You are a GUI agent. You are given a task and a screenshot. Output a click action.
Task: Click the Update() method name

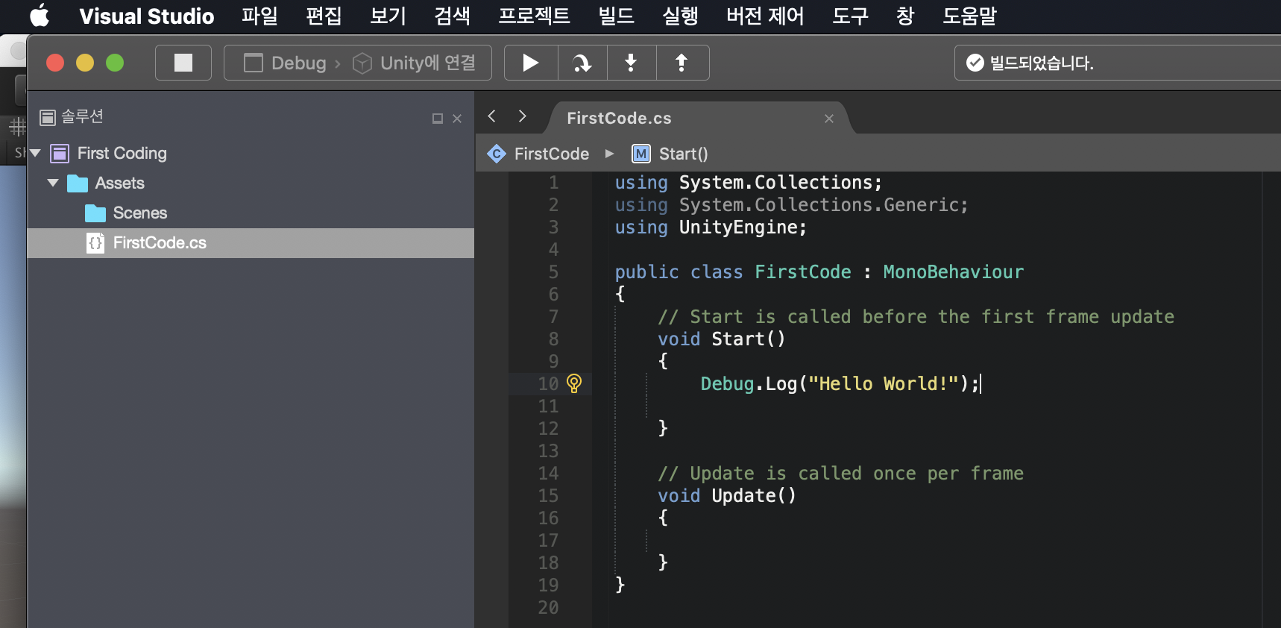tap(753, 495)
